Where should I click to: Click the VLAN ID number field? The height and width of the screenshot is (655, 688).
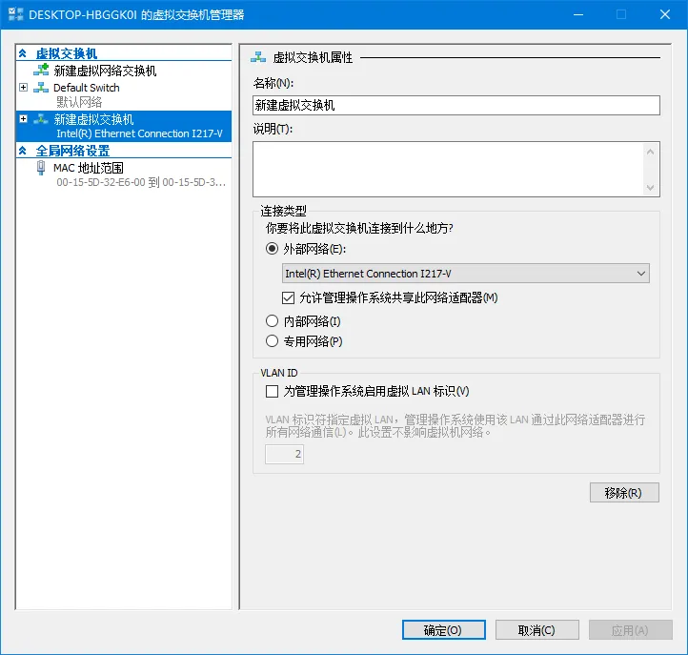click(x=284, y=454)
